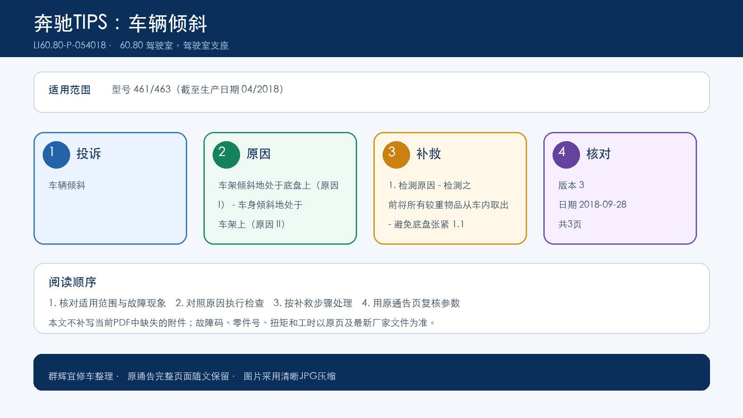The width and height of the screenshot is (743, 418).
Task: Click the text 版本 3
Action: click(571, 185)
